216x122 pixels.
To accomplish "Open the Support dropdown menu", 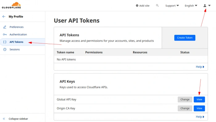I will coord(172,6).
